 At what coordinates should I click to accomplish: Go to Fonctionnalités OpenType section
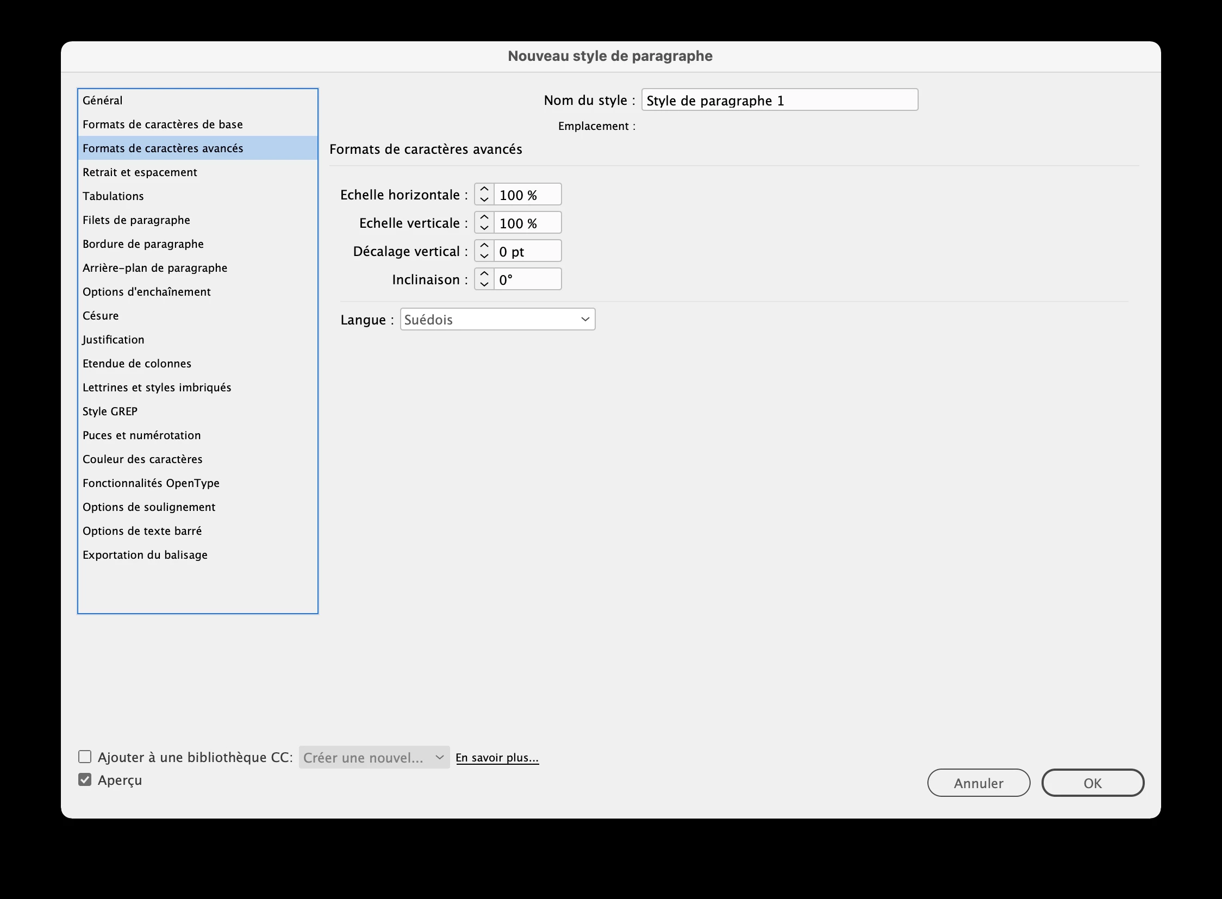point(151,483)
